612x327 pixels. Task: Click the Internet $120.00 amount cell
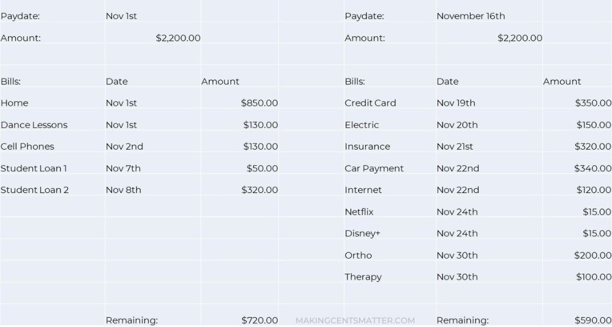pos(577,190)
